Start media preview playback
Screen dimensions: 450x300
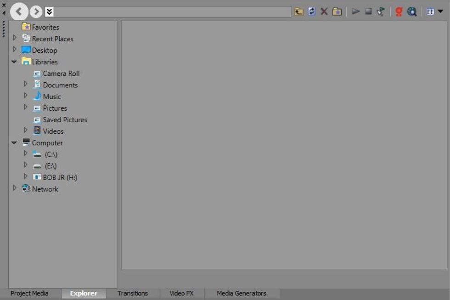(356, 11)
